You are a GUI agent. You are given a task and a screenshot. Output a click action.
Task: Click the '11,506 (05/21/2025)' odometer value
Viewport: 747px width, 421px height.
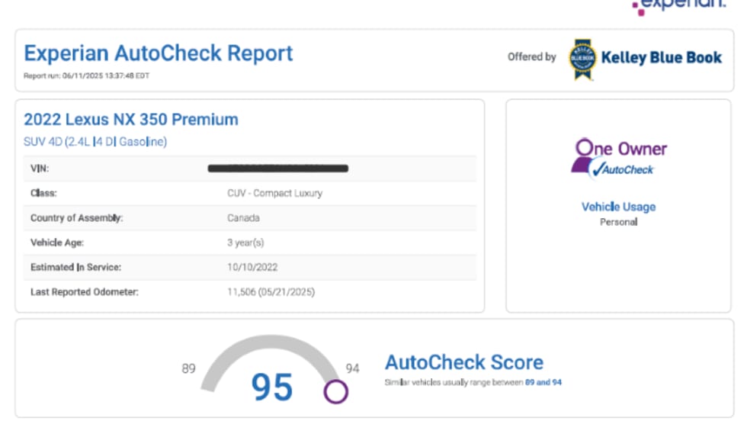click(x=271, y=292)
